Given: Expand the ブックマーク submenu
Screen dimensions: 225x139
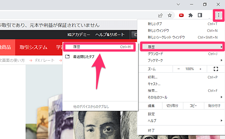Looking at the screenshot, I should [x=181, y=60].
